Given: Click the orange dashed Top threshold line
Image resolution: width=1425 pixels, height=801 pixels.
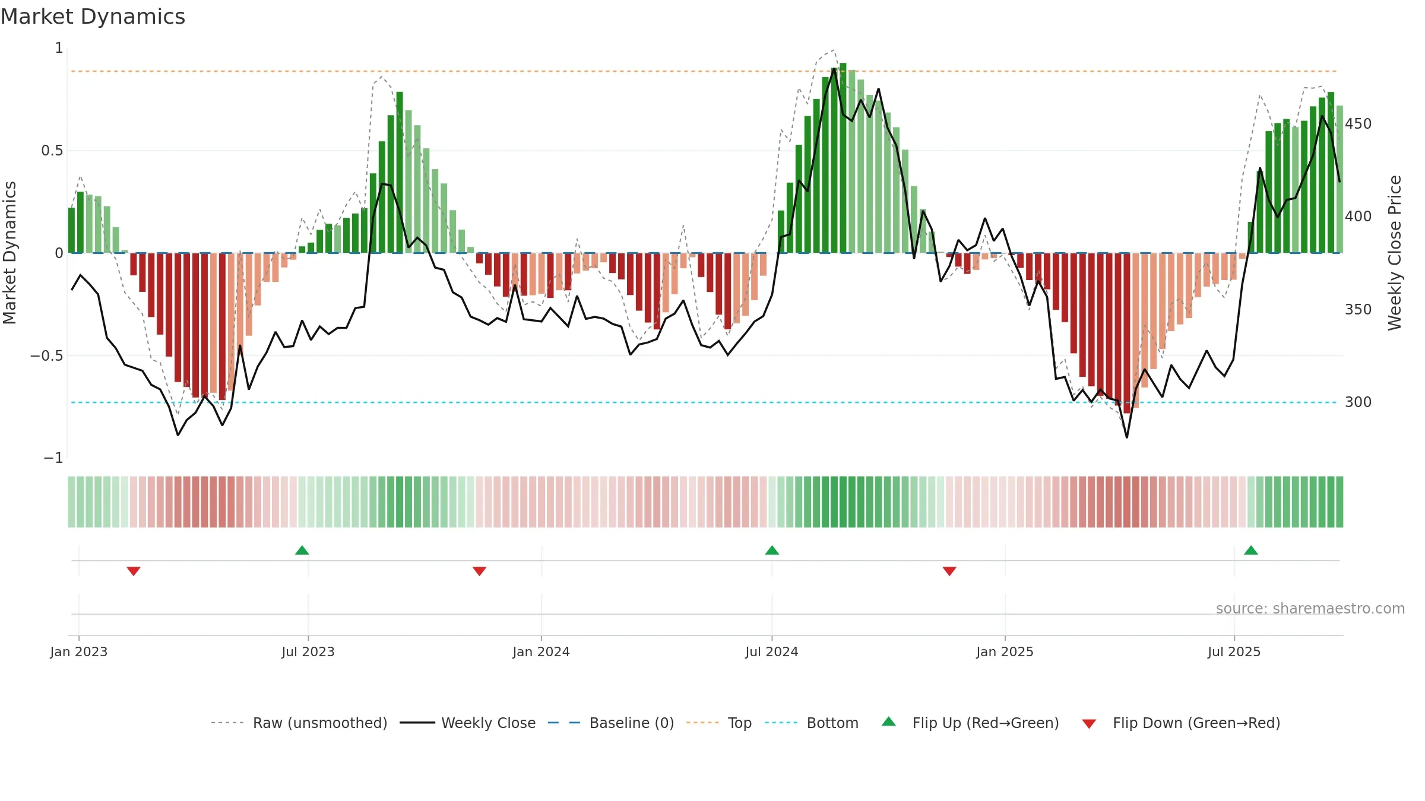Looking at the screenshot, I should [x=704, y=71].
